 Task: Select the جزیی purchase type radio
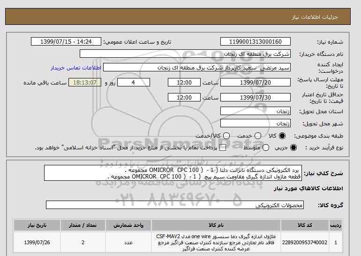pos(293,147)
